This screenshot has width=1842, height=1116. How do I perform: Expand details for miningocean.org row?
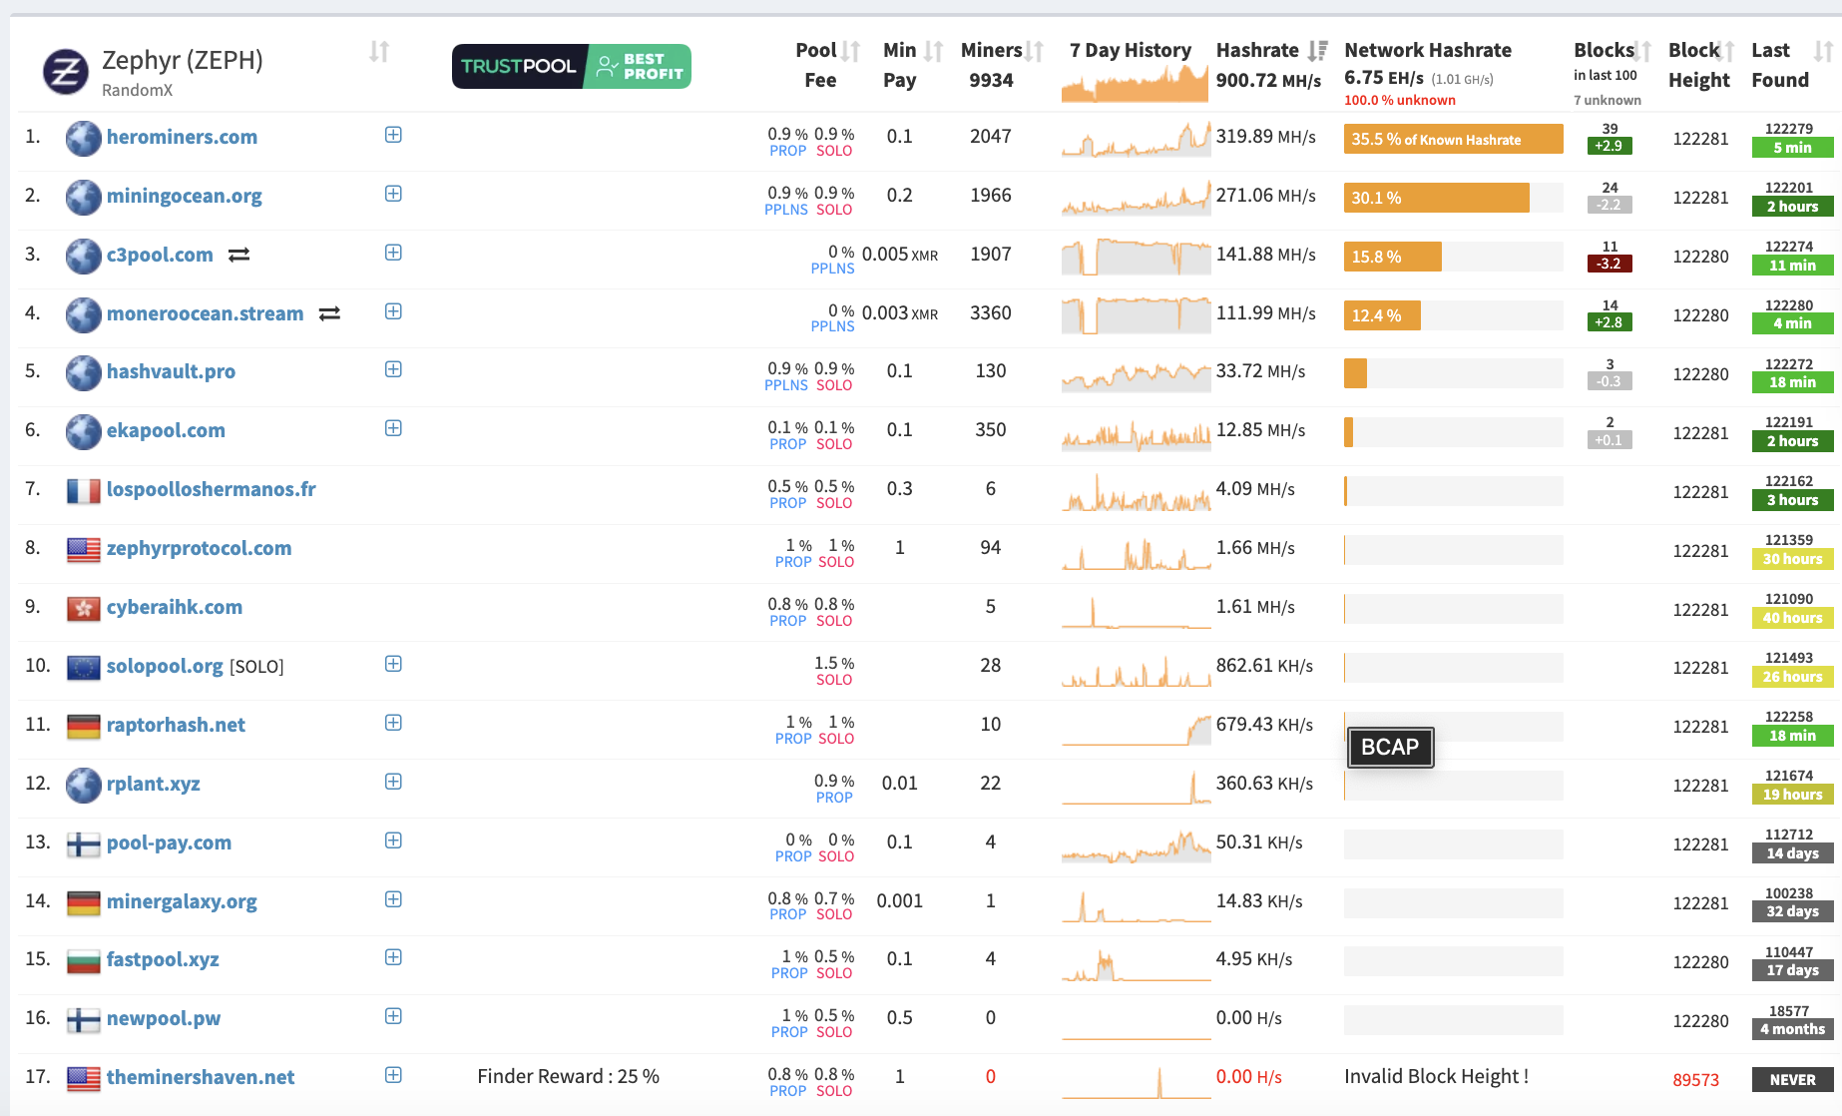pos(393,194)
